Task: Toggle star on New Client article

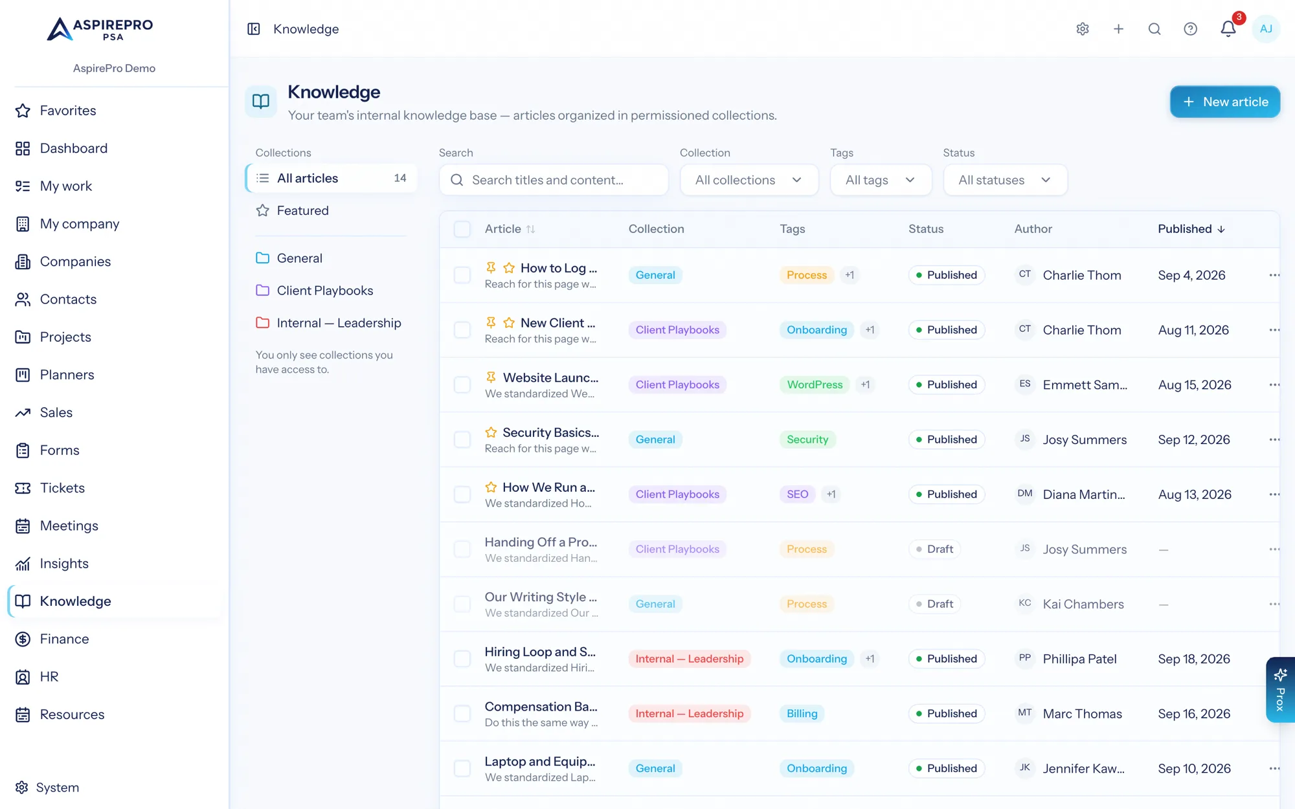Action: pos(509,323)
